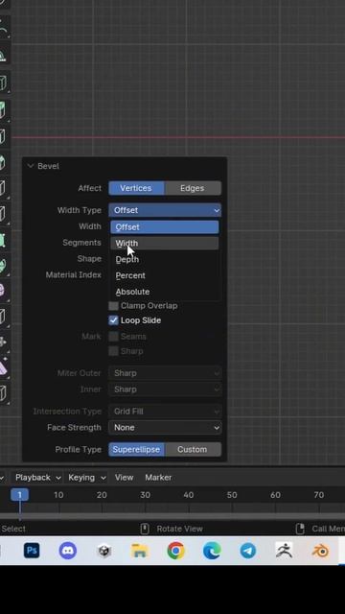Choose Width in the Width Type list
Image resolution: width=345 pixels, height=614 pixels.
tap(165, 243)
